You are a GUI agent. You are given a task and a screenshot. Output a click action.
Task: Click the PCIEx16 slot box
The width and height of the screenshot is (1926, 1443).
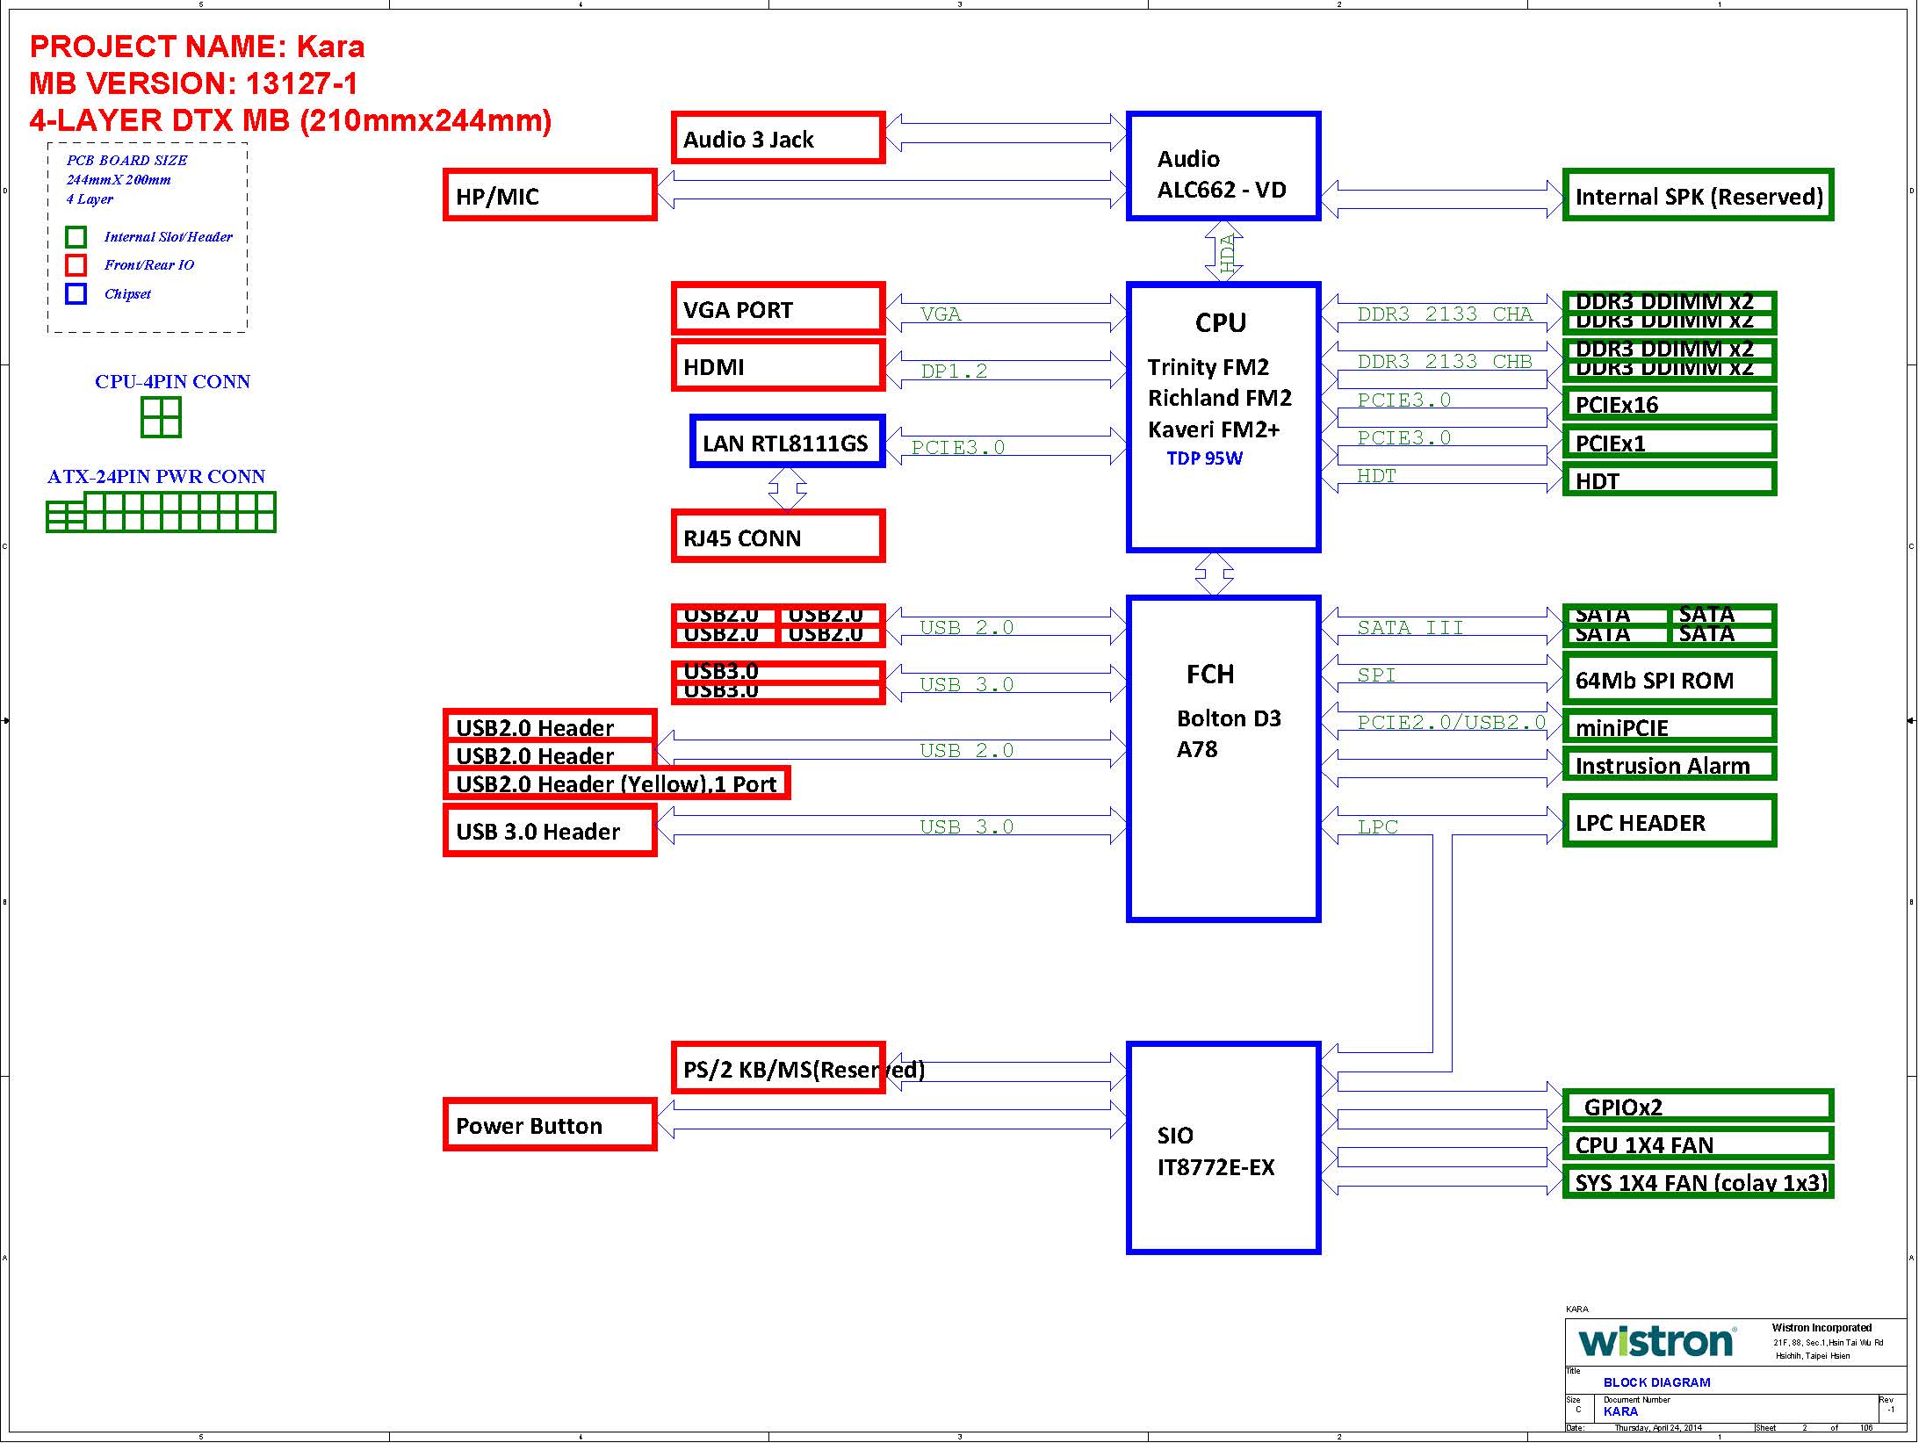1669,404
